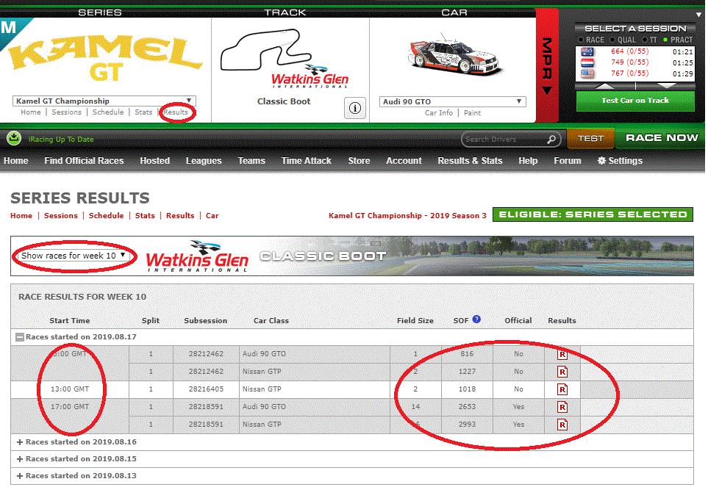Click the SOF help question mark icon
Viewport: 708px width, 487px height.
pos(476,320)
